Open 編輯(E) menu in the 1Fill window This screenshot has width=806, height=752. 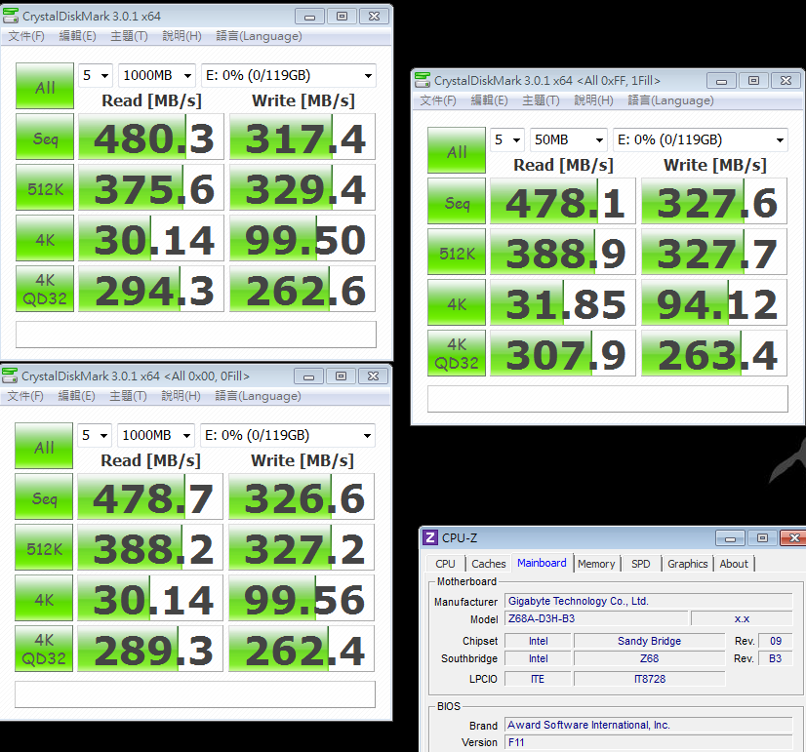490,100
